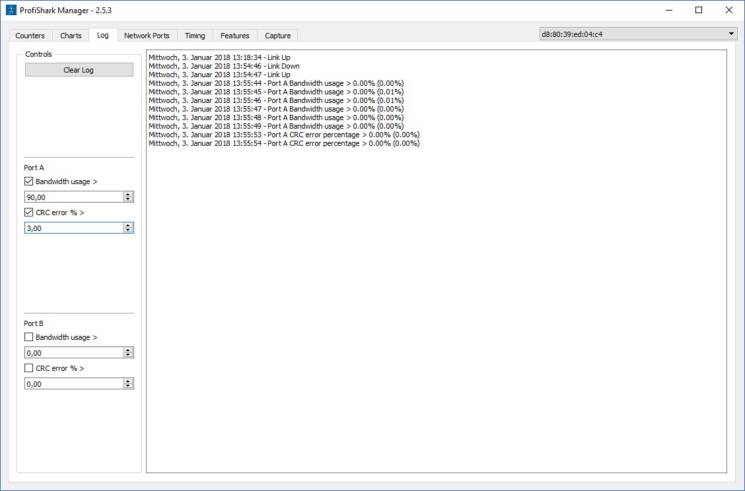This screenshot has width=745, height=491.
Task: Go to the Timing tab
Action: pos(195,36)
